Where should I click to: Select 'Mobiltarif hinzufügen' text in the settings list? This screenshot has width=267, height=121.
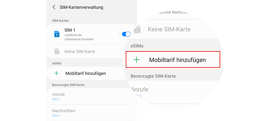[85, 73]
